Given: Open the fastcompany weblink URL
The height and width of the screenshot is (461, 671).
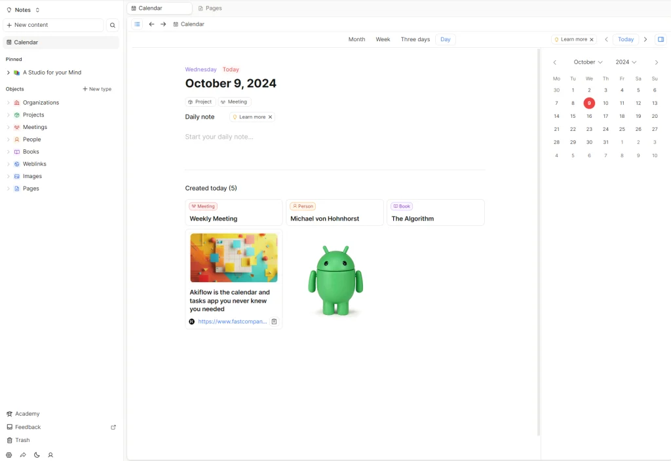Looking at the screenshot, I should [x=232, y=322].
